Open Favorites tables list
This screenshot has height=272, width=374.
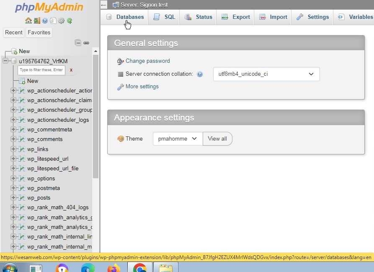(39, 32)
